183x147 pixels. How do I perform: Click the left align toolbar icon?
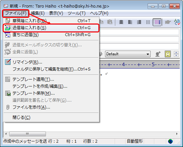[x=130, y=22]
